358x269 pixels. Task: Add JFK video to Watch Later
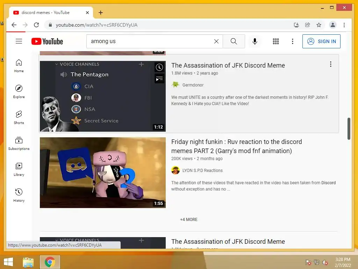[x=159, y=67]
